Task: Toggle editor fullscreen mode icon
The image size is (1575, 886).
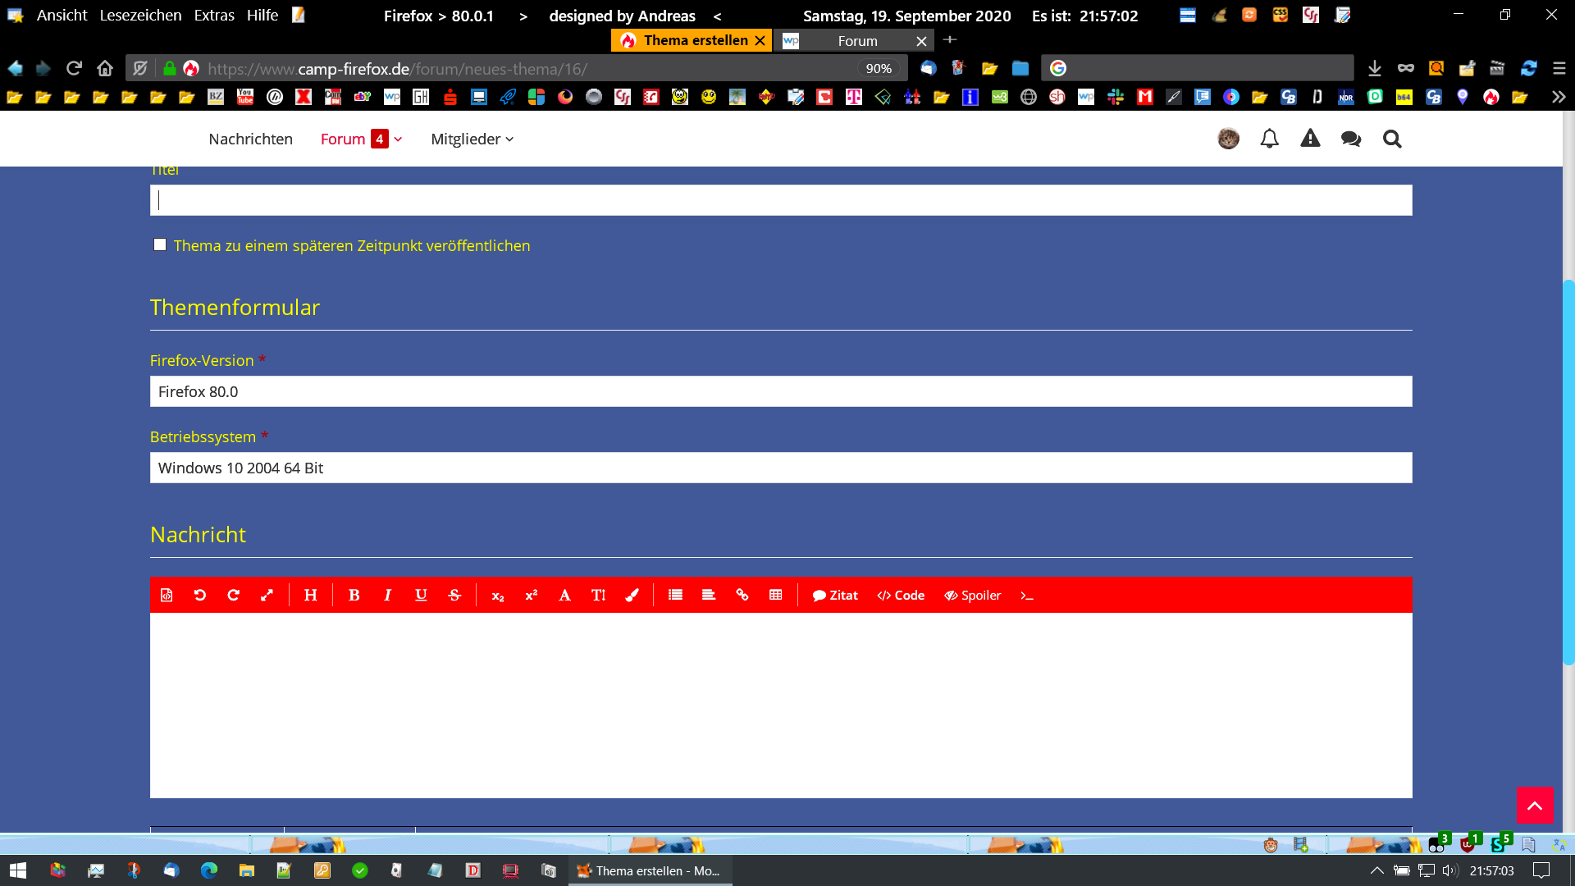Action: tap(267, 596)
